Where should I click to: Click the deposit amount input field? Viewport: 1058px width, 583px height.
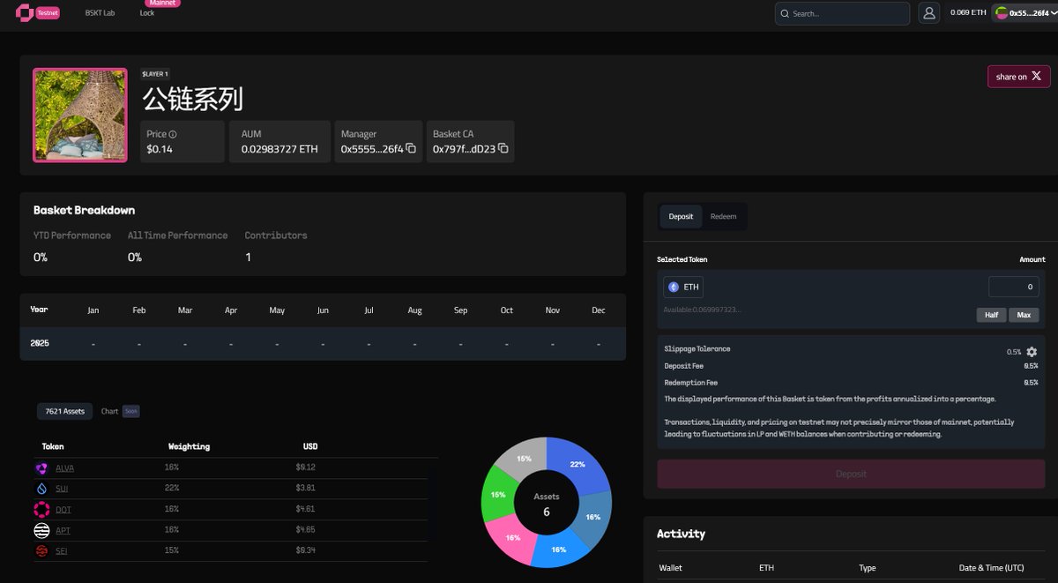click(x=1013, y=288)
